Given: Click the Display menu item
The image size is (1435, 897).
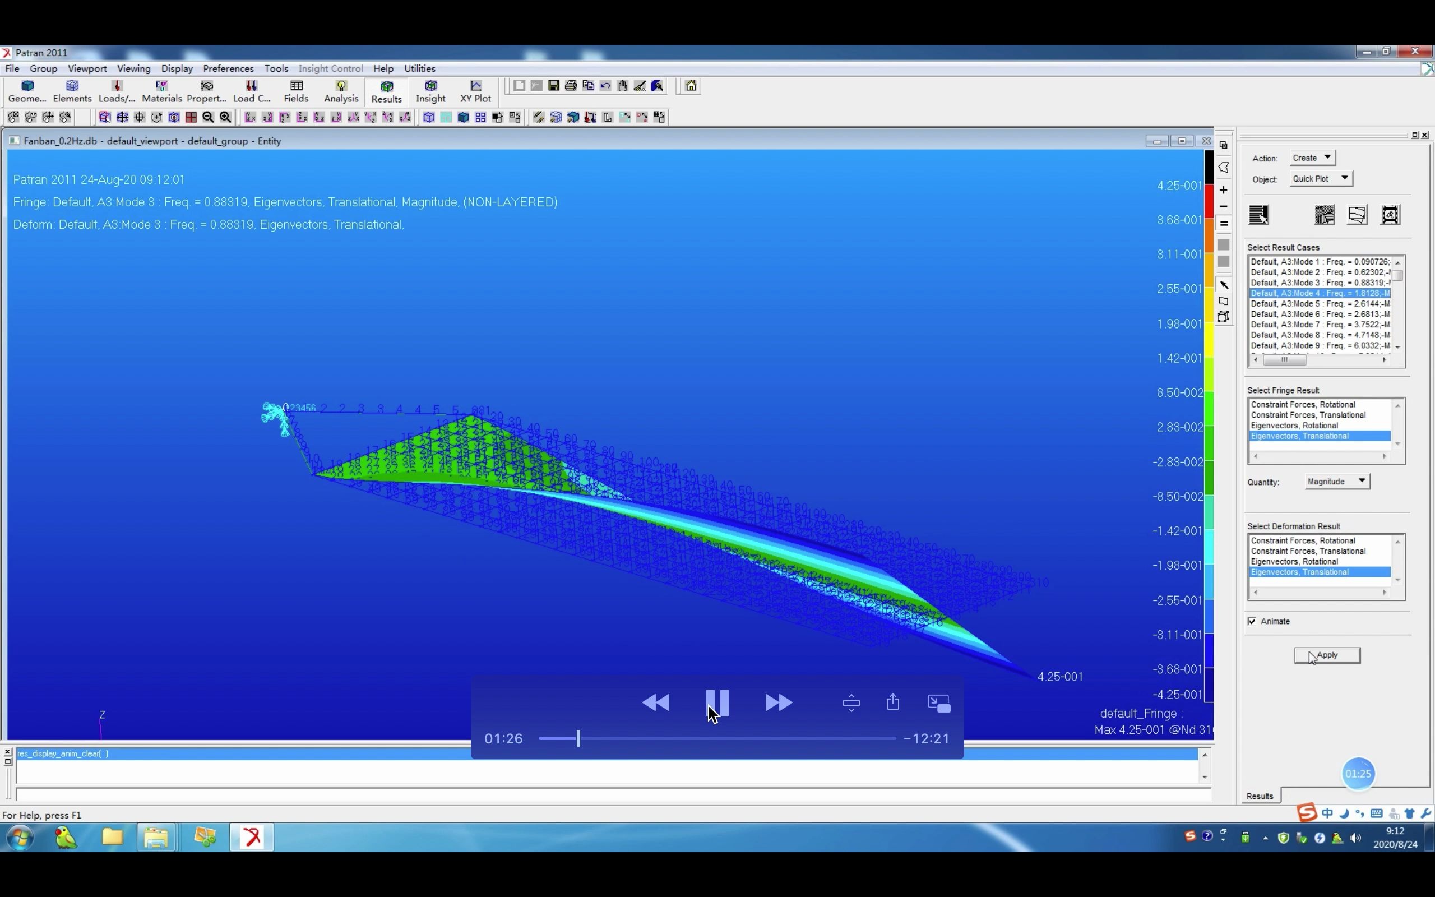Looking at the screenshot, I should click(x=175, y=68).
